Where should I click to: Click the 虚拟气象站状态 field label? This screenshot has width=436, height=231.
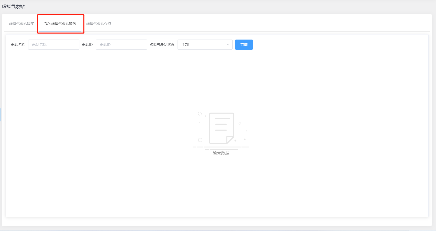(x=162, y=45)
